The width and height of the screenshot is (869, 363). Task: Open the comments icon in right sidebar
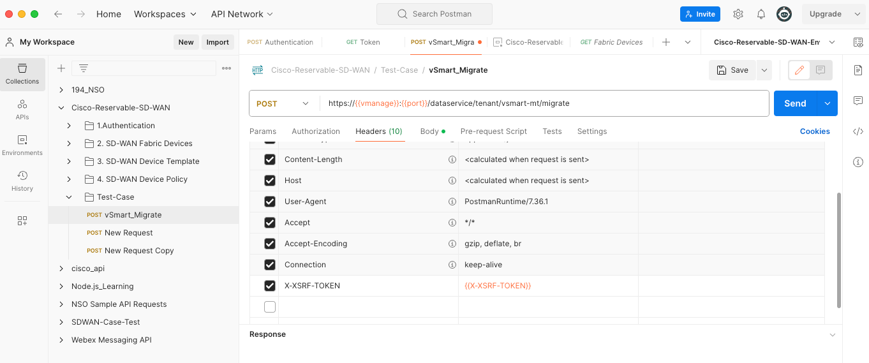pyautogui.click(x=858, y=101)
